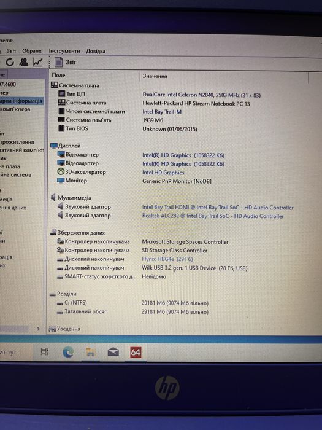Open the Обране menu
Viewport: 322px width, 430px height.
pyautogui.click(x=32, y=51)
